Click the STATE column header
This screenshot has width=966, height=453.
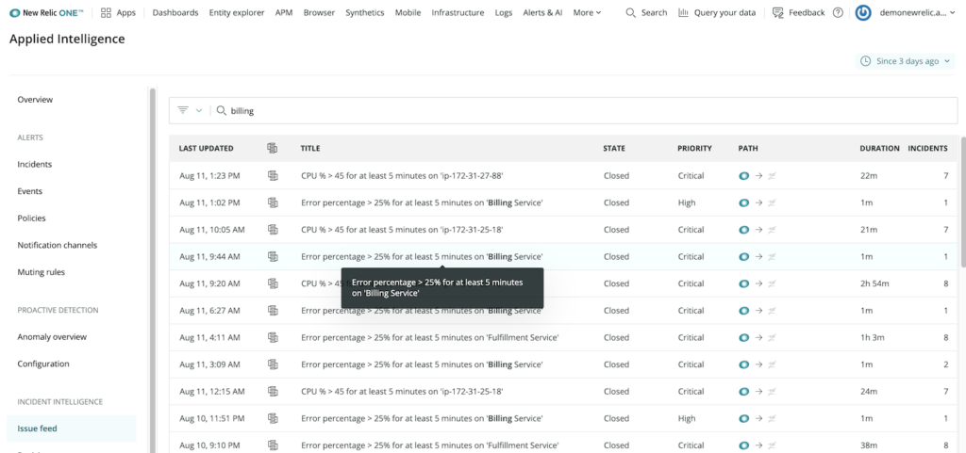click(614, 148)
